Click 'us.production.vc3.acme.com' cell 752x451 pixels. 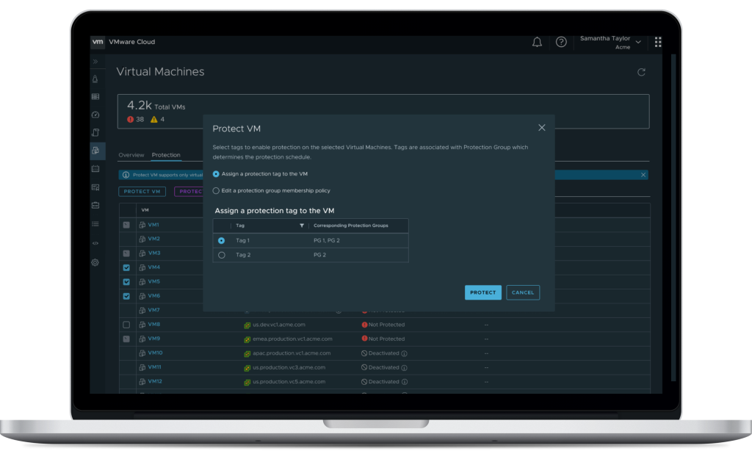289,367
